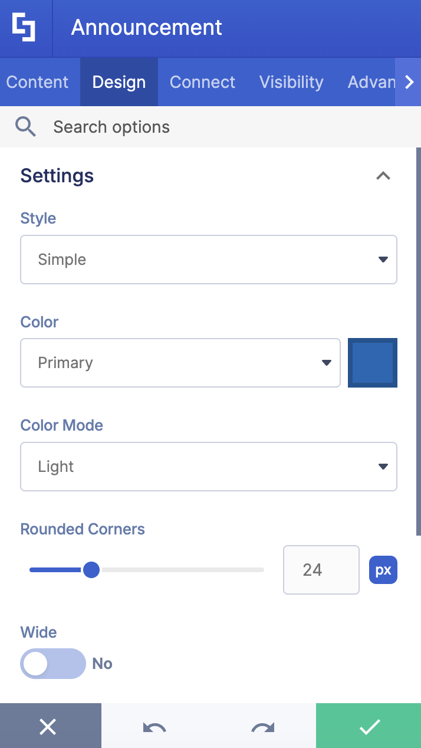Click the px unit button
Image resolution: width=421 pixels, height=748 pixels.
[383, 570]
